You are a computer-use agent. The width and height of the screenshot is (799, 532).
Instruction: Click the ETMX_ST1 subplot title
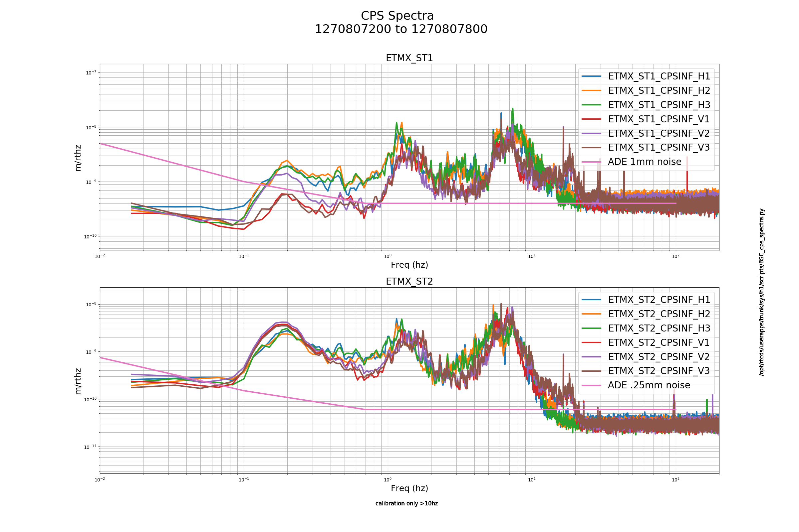point(409,59)
